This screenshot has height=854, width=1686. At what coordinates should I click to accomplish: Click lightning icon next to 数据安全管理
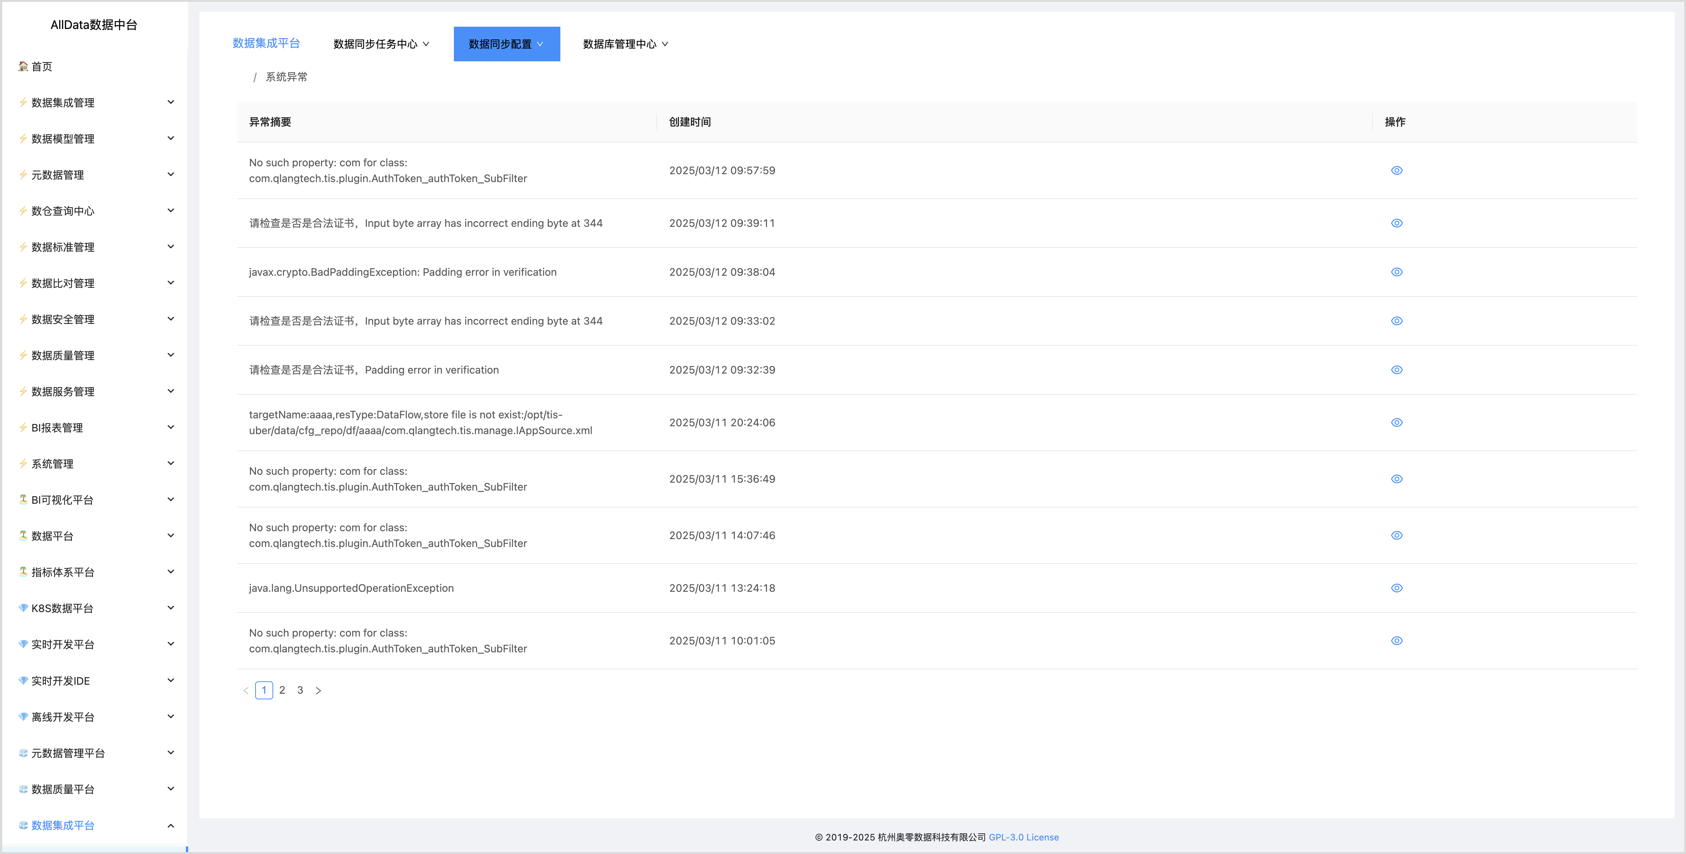[x=23, y=319]
